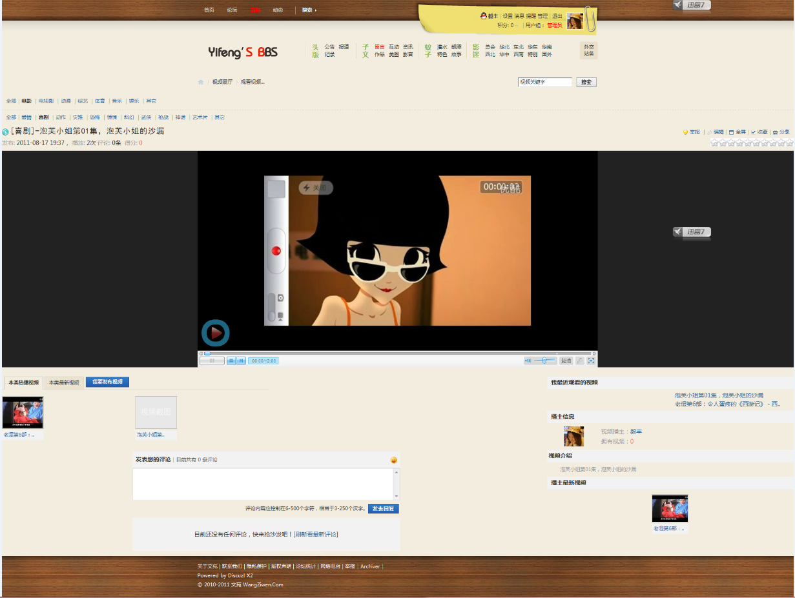Select the 艺术片 genre filter

coord(200,117)
